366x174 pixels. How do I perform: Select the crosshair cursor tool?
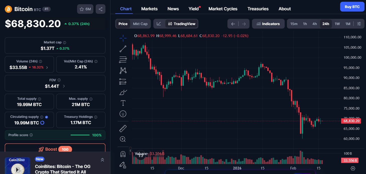(123, 38)
